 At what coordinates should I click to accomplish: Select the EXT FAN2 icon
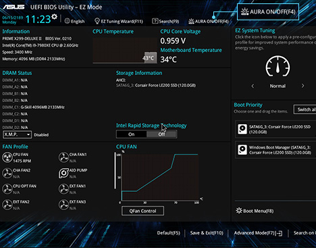(7, 205)
